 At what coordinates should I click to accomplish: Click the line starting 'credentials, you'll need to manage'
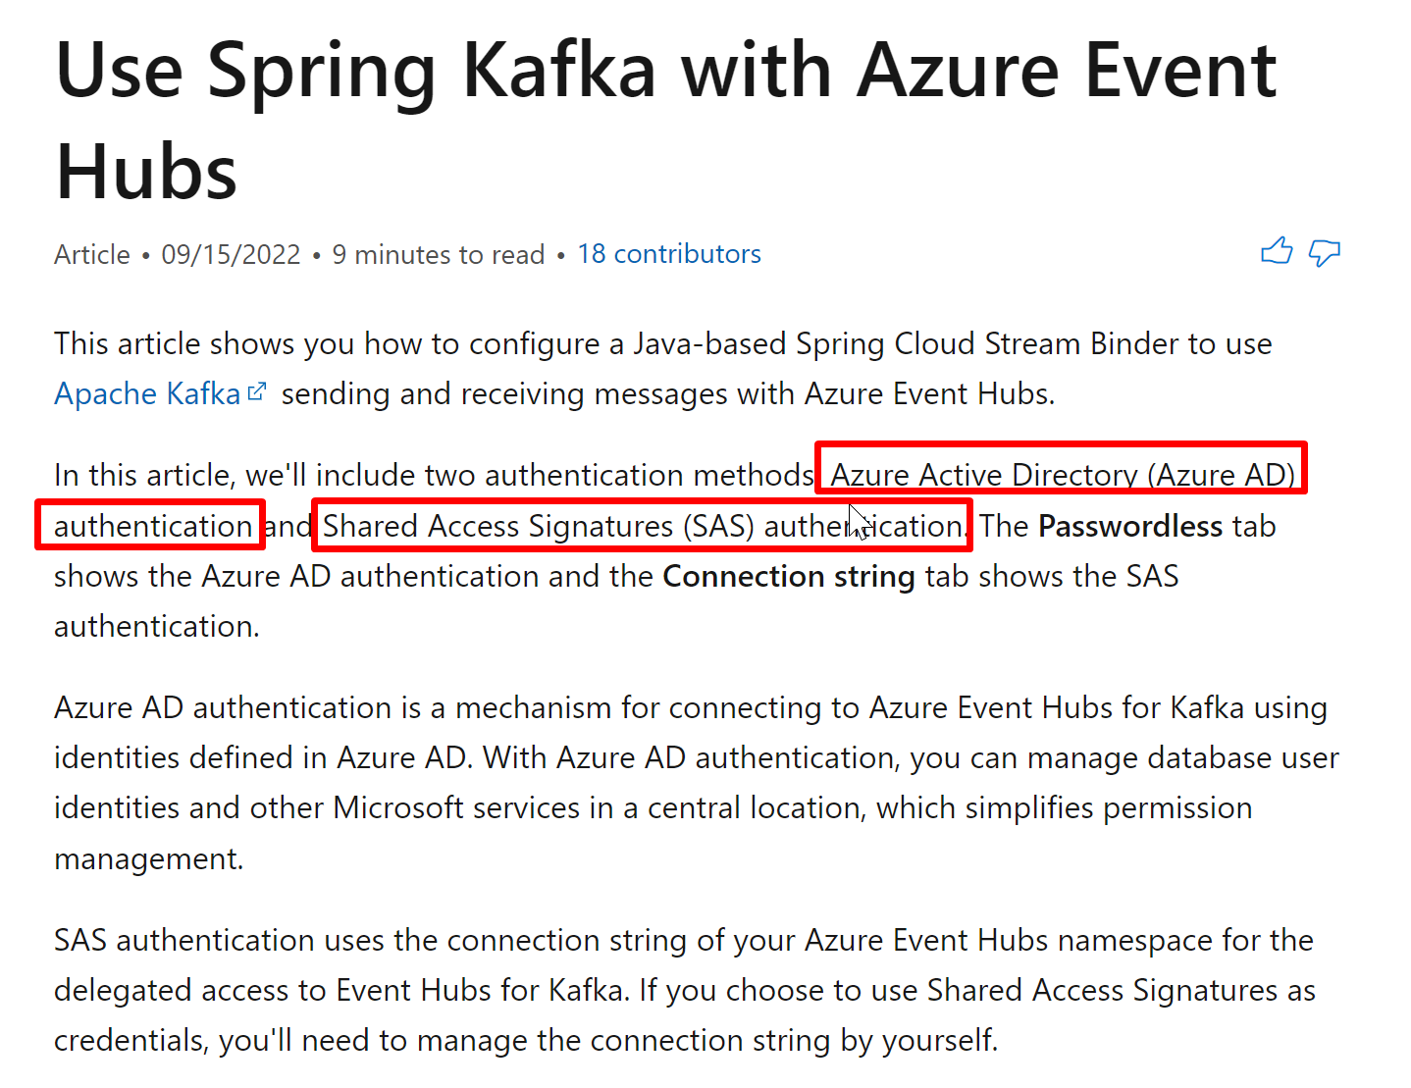526,1040
